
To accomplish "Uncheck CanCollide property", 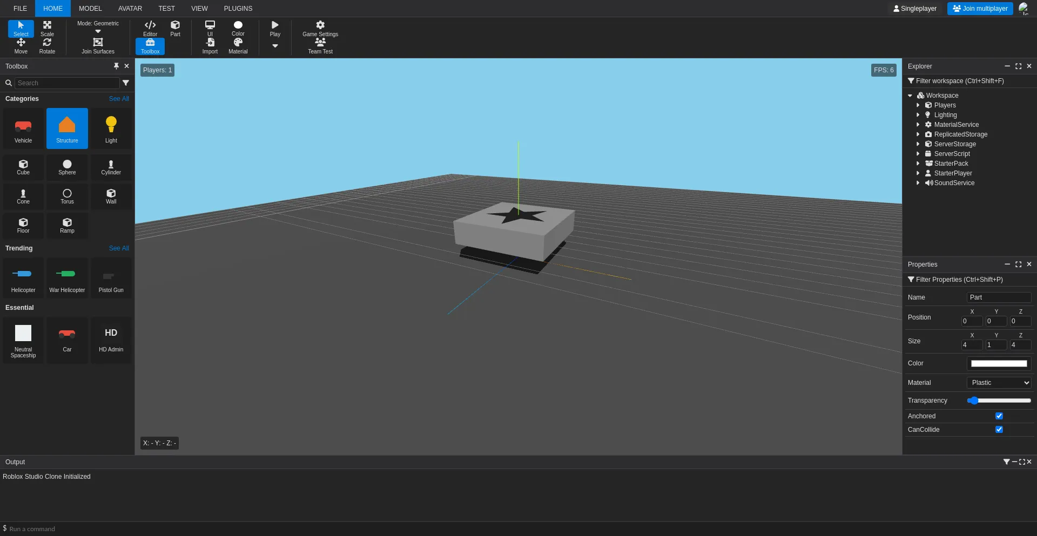I will coord(1000,429).
